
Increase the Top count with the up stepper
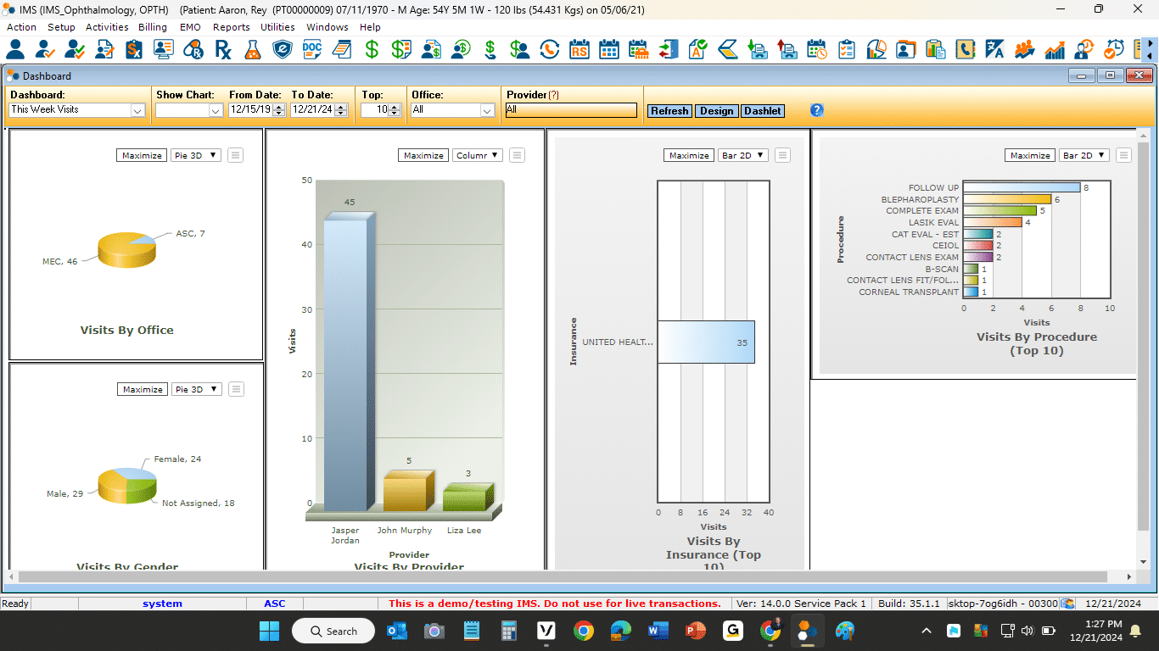(395, 107)
